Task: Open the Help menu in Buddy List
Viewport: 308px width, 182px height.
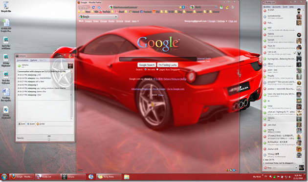Action: point(291,7)
